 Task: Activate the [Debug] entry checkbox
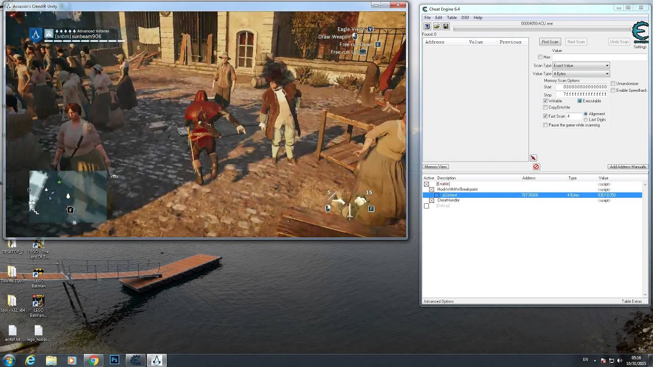pyautogui.click(x=426, y=206)
